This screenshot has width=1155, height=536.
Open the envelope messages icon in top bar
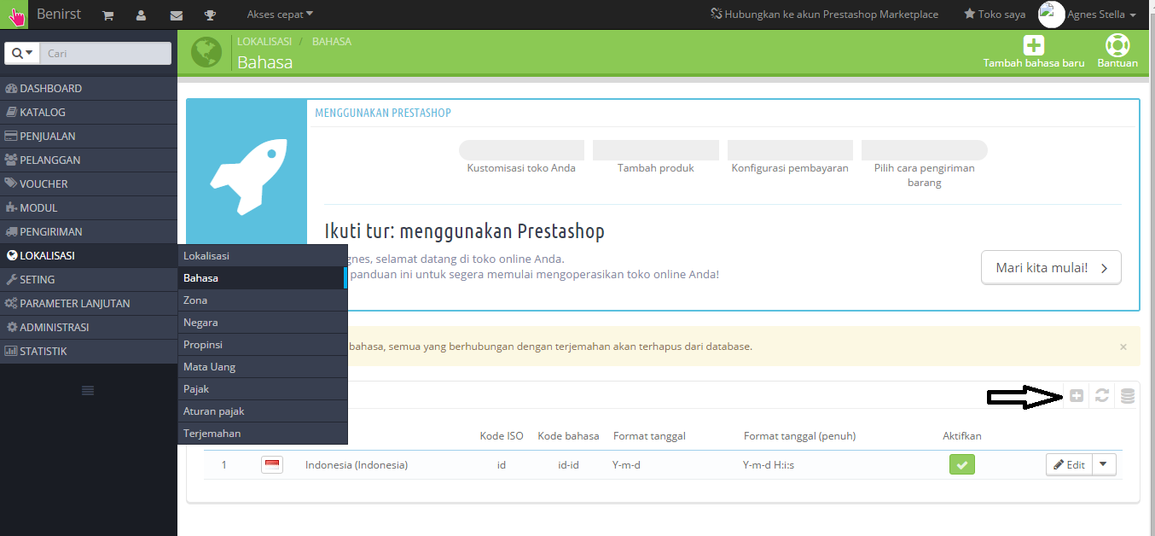pyautogui.click(x=177, y=15)
